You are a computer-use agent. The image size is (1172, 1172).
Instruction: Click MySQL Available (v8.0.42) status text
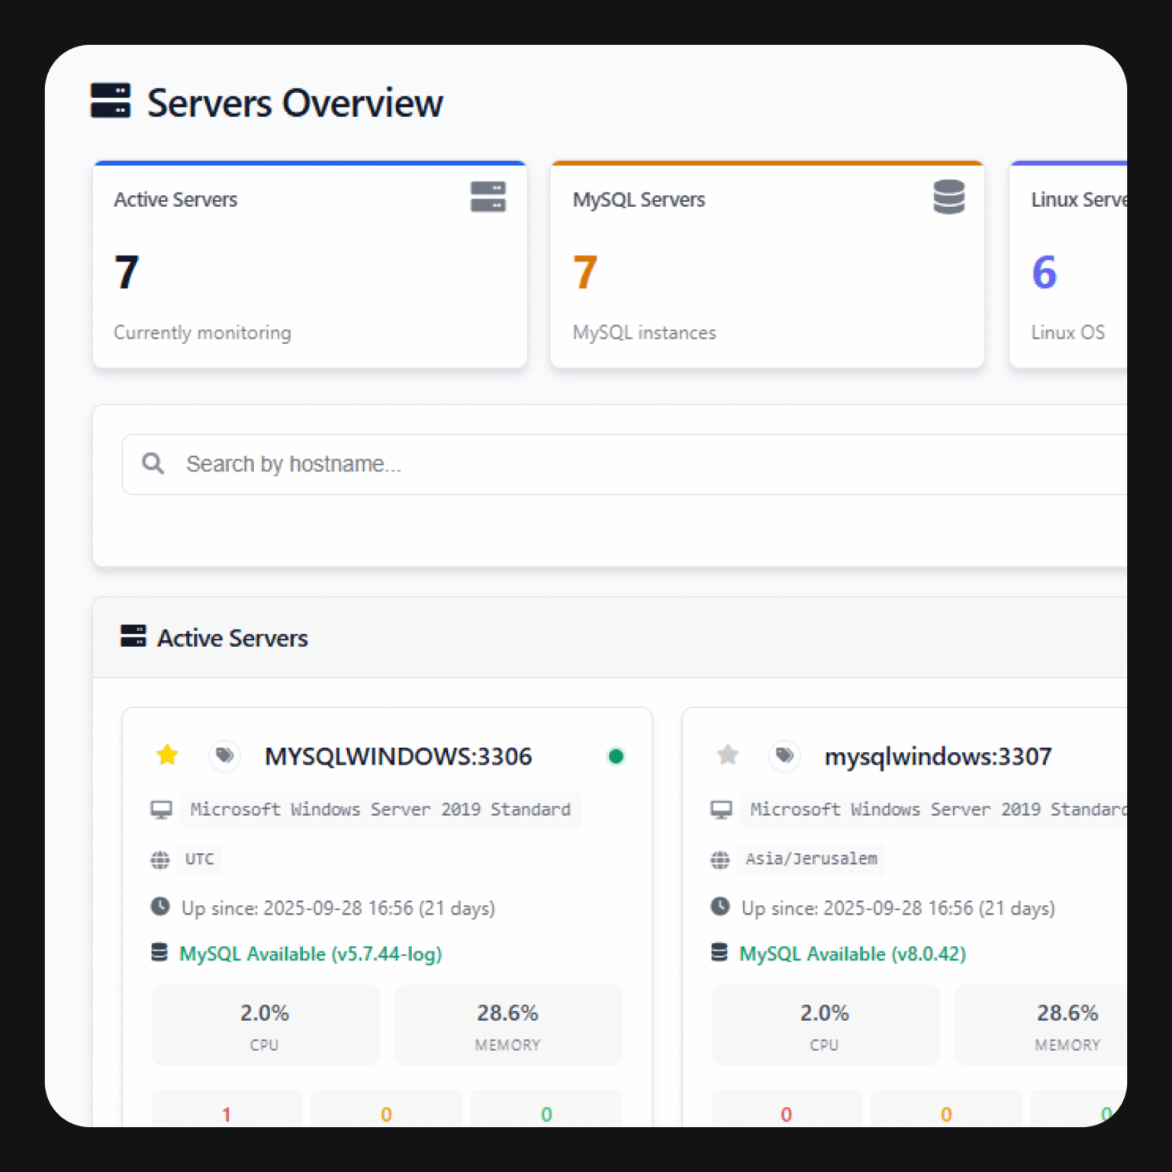[852, 954]
